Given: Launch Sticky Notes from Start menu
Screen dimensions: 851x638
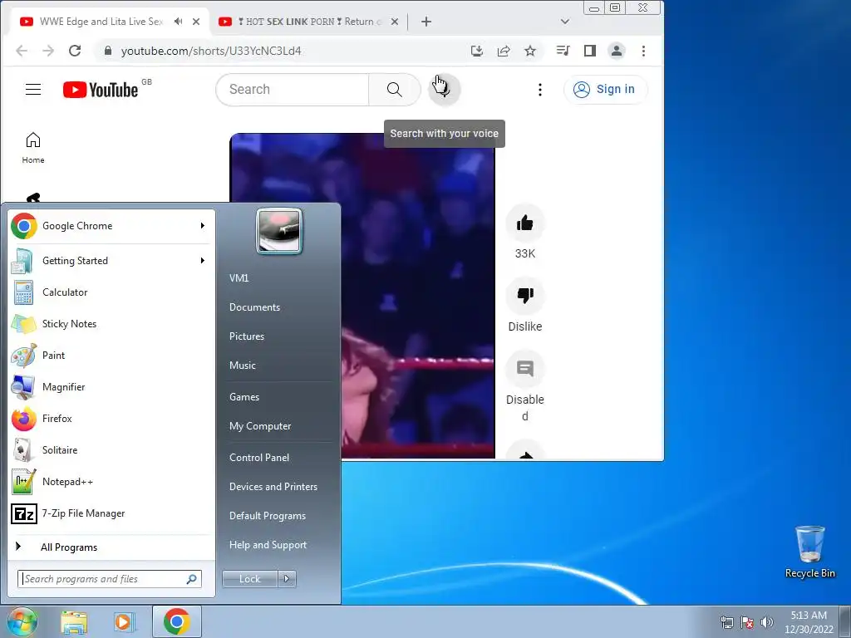Looking at the screenshot, I should pyautogui.click(x=112, y=324).
